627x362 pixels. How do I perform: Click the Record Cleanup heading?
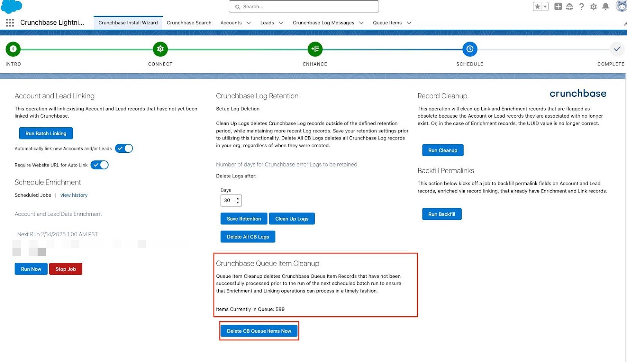[x=442, y=96]
